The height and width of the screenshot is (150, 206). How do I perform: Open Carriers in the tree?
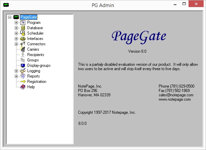click(33, 49)
